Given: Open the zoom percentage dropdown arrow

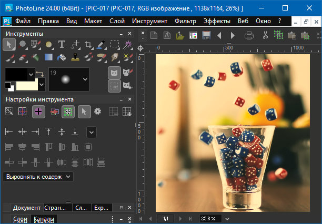Looking at the screenshot, I should tap(227, 218).
